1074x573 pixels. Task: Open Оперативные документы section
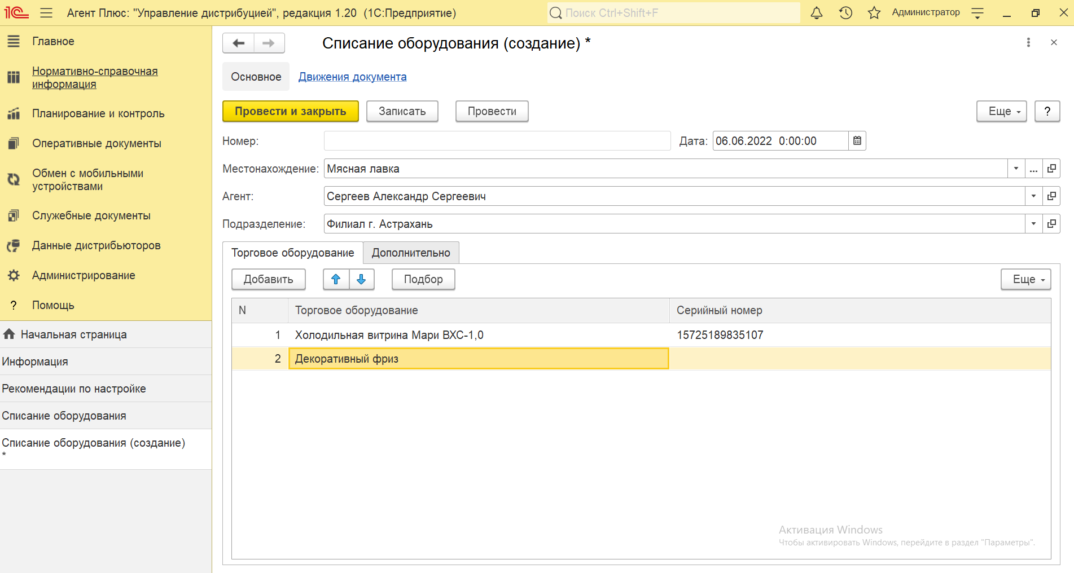pyautogui.click(x=97, y=143)
